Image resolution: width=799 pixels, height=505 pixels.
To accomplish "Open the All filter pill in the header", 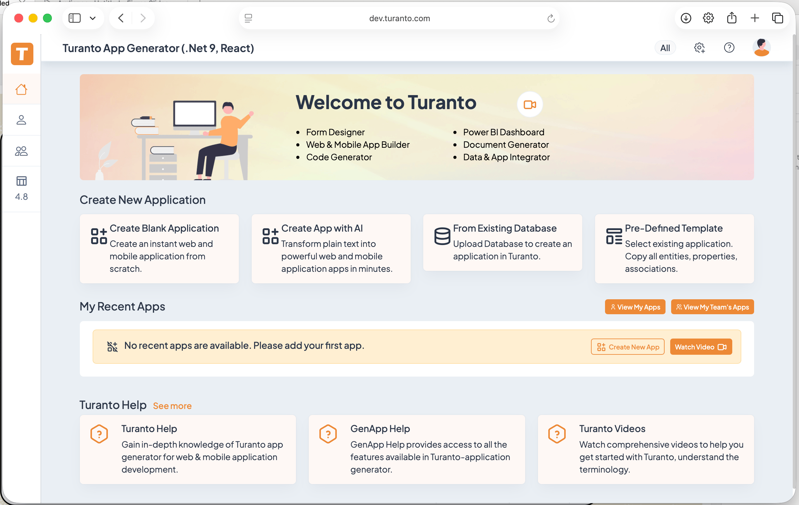I will coord(665,48).
